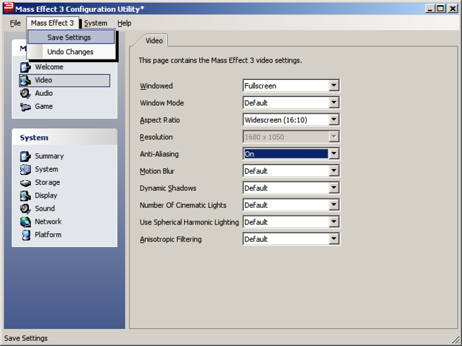Expand the Window Mode dropdown
462x346 pixels.
coord(291,103)
